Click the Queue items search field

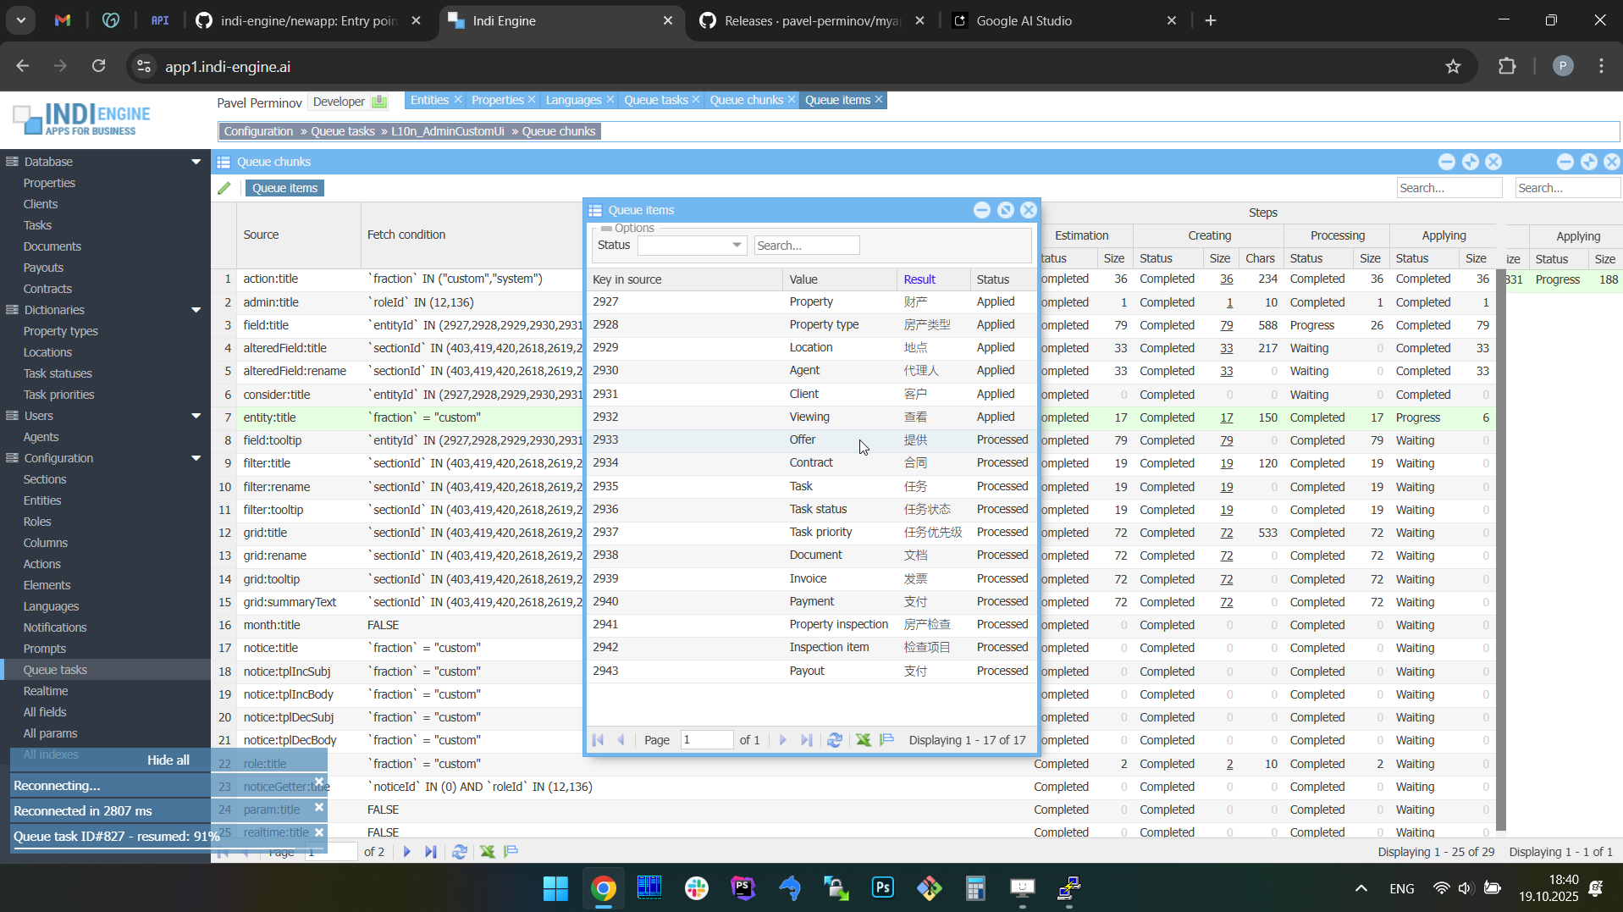(x=806, y=246)
